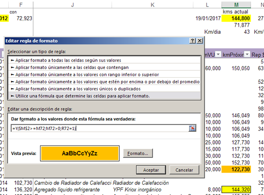
Task: Click the cell 150,050
Action: coord(236,68)
